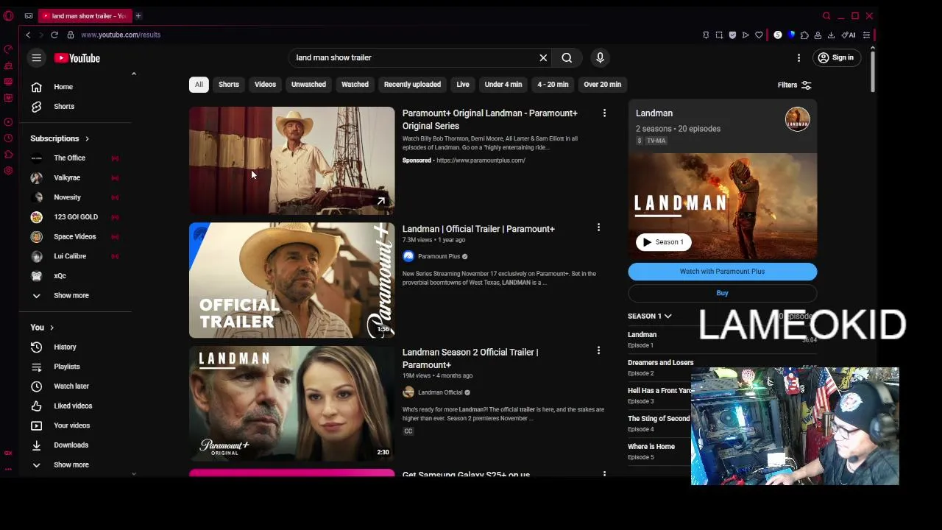Go back in browser
942x530 pixels.
click(x=28, y=35)
